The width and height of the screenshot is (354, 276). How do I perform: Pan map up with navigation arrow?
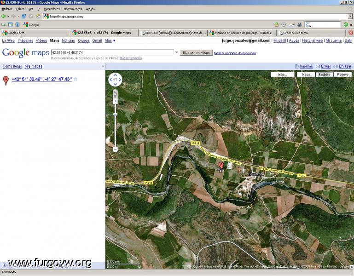116,75
